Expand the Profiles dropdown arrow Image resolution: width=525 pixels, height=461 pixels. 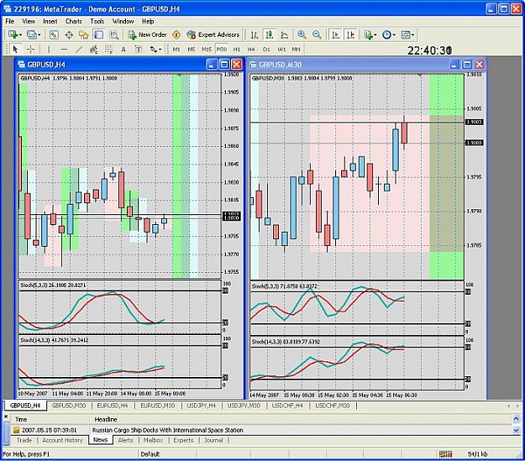39,34
